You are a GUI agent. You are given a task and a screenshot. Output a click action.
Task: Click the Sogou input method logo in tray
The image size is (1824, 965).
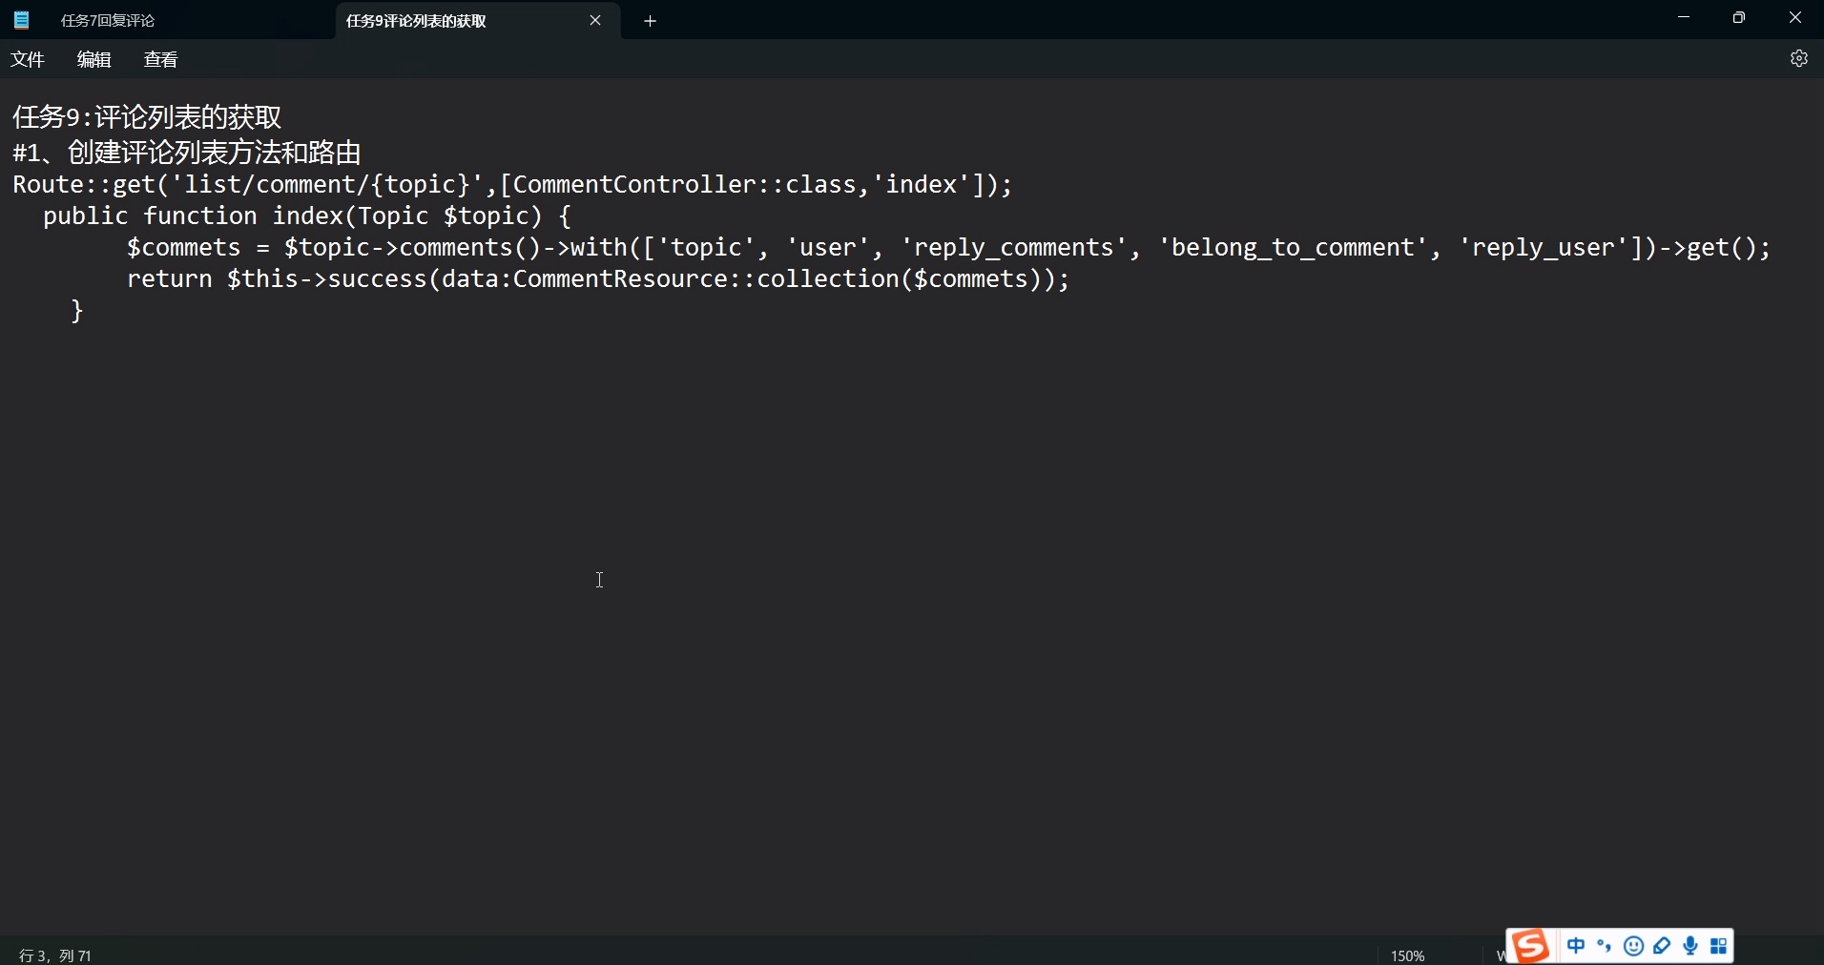point(1530,946)
